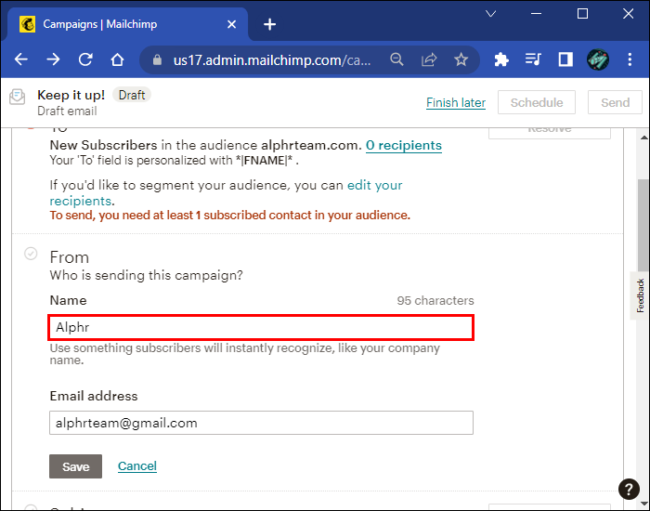Click the subscribed contact error message

click(x=230, y=216)
